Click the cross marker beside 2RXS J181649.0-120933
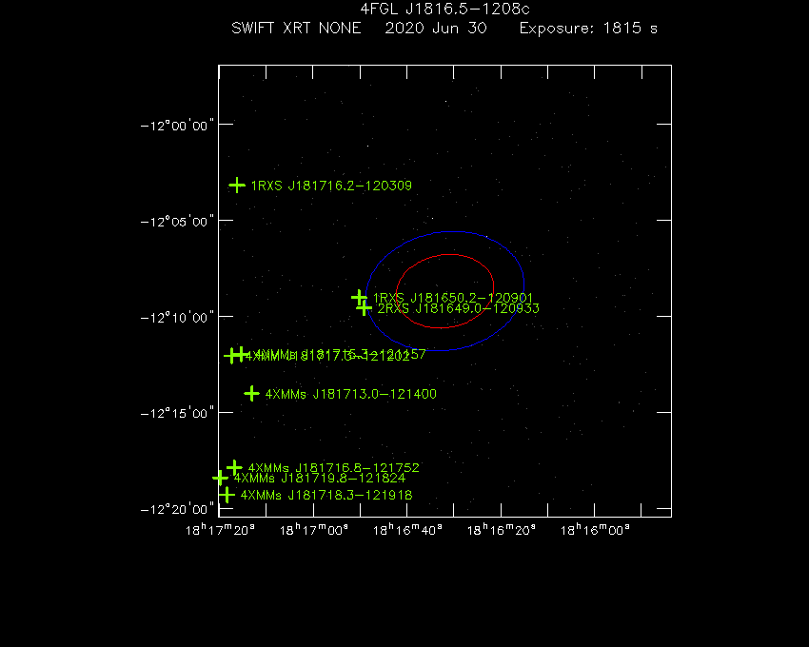 pyautogui.click(x=365, y=308)
